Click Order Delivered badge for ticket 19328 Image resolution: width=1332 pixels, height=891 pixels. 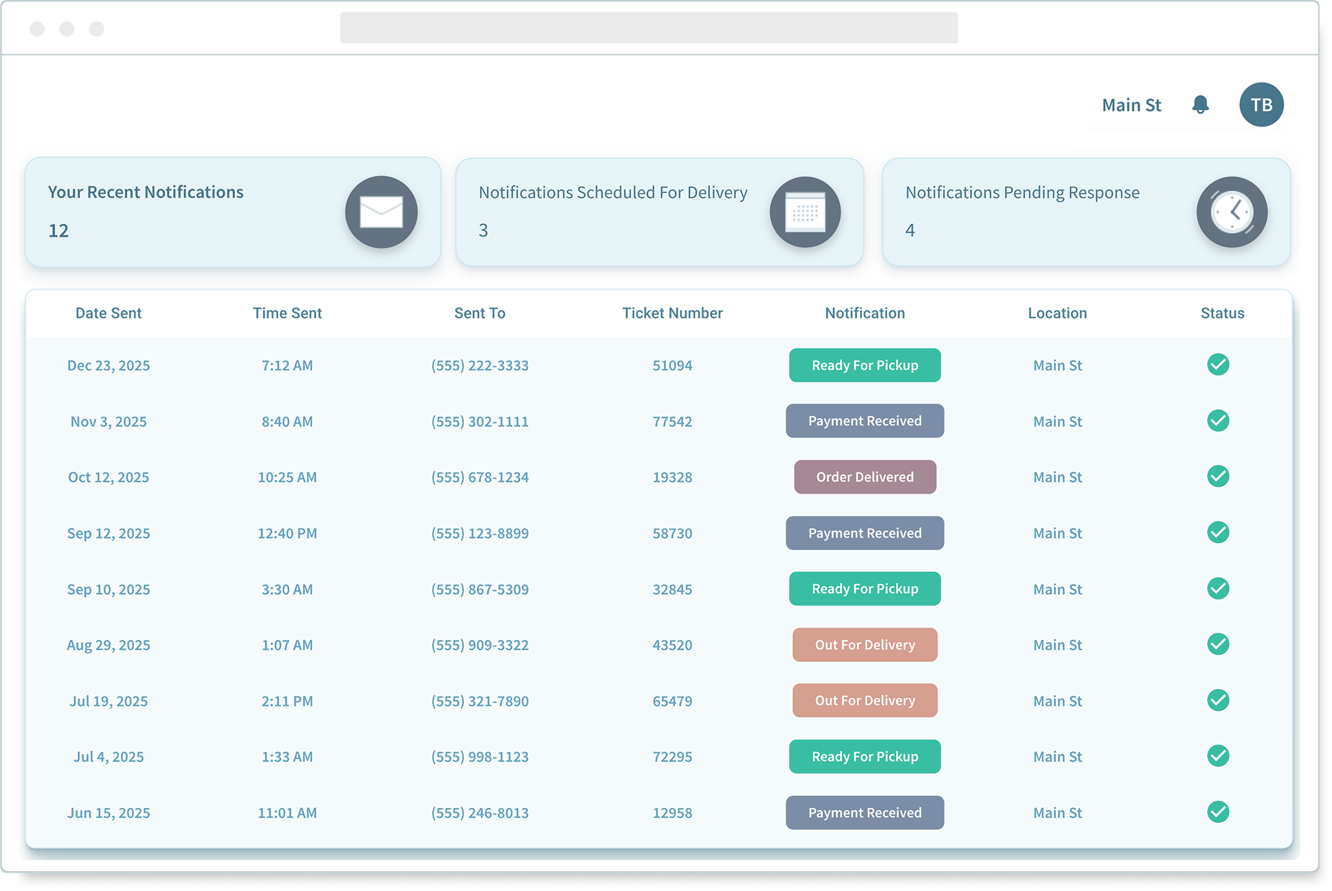pos(865,477)
